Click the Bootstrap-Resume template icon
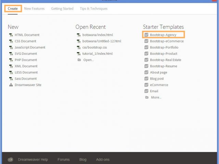The width and height of the screenshot is (219, 164). [x=146, y=66]
